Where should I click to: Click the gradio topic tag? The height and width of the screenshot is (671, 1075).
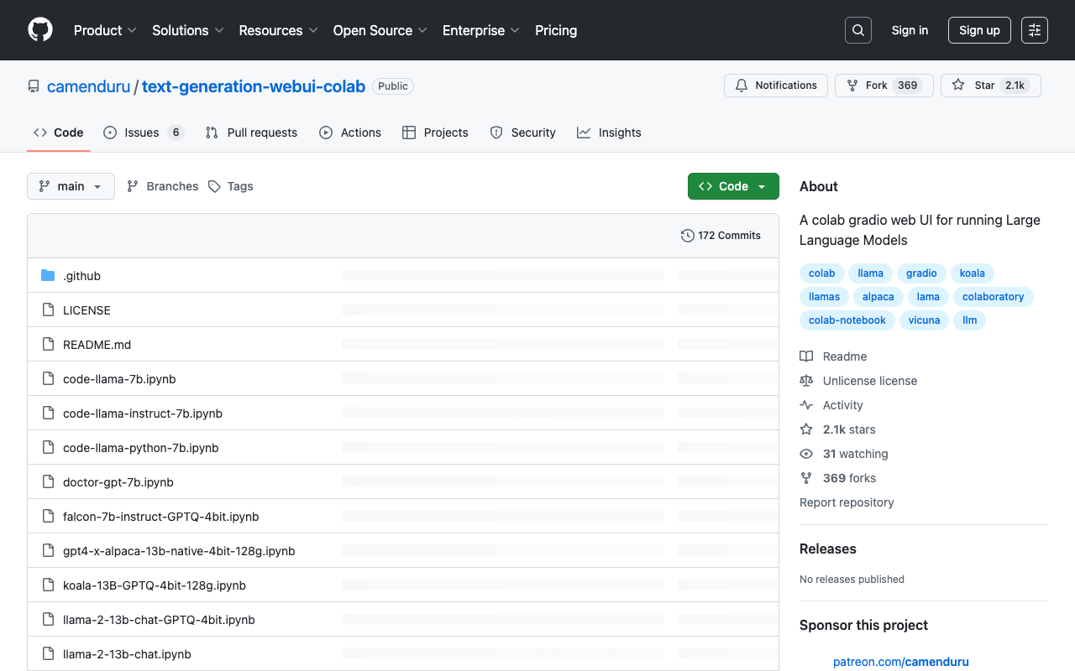pos(921,273)
